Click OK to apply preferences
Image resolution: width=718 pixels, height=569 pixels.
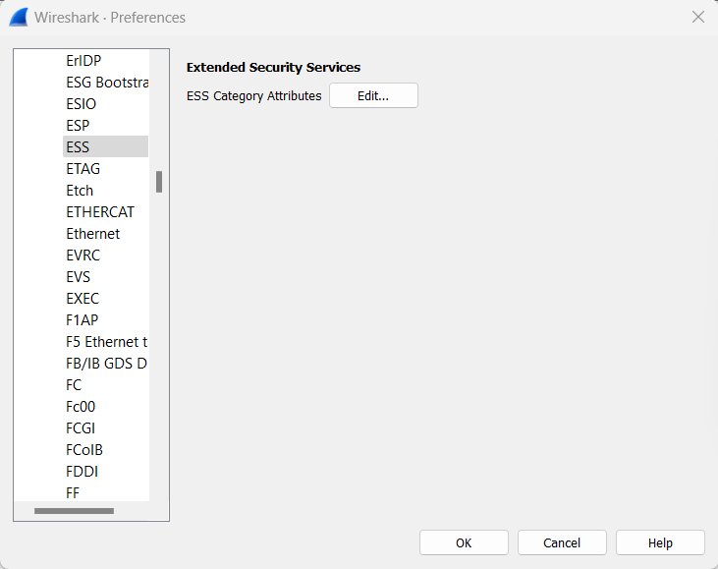(464, 542)
